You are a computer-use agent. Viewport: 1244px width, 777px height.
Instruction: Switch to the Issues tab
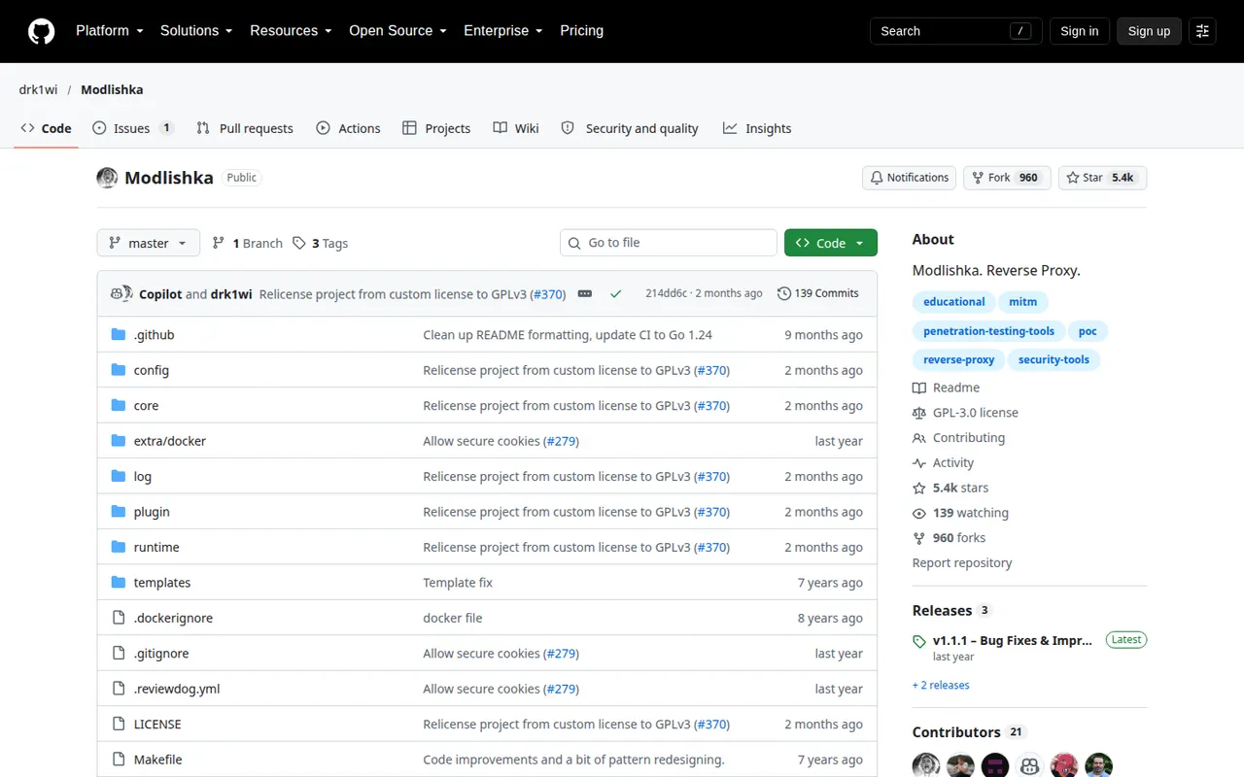pos(133,128)
